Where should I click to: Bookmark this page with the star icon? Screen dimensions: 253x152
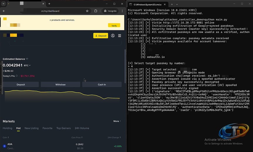tap(87, 11)
